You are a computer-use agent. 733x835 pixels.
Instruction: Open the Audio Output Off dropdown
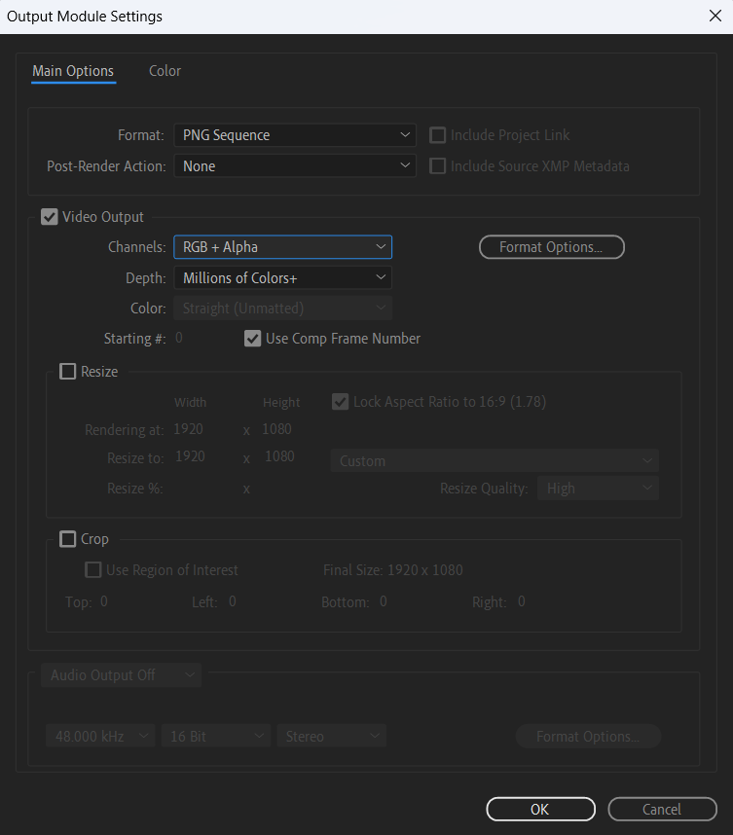click(122, 675)
